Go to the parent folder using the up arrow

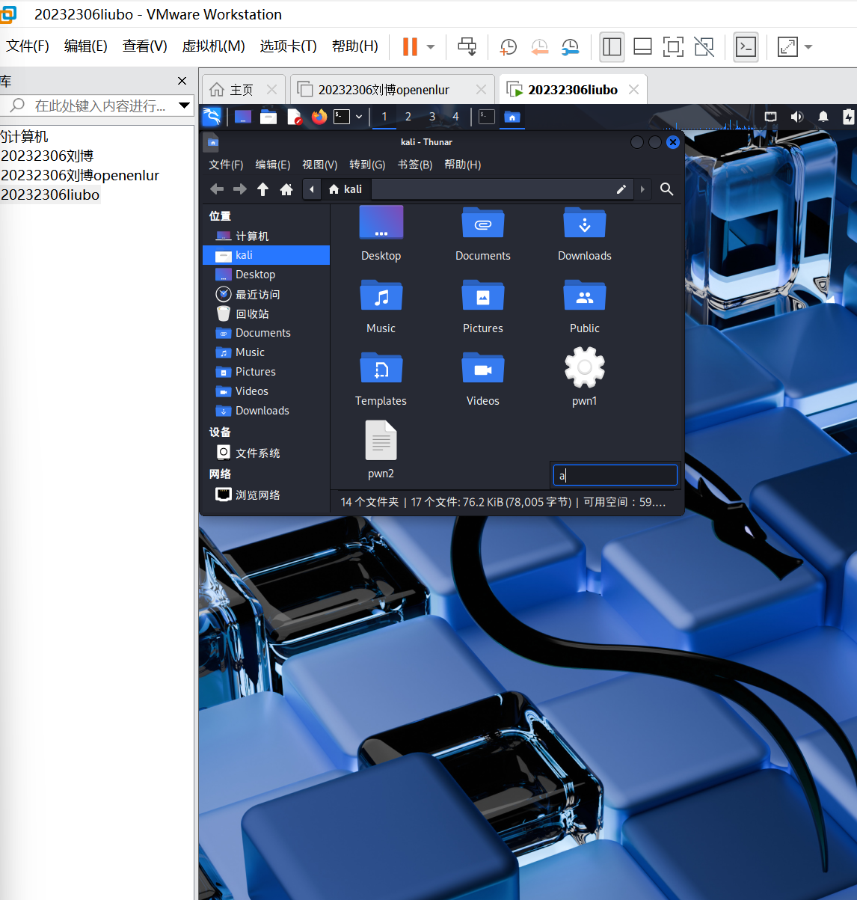tap(262, 189)
